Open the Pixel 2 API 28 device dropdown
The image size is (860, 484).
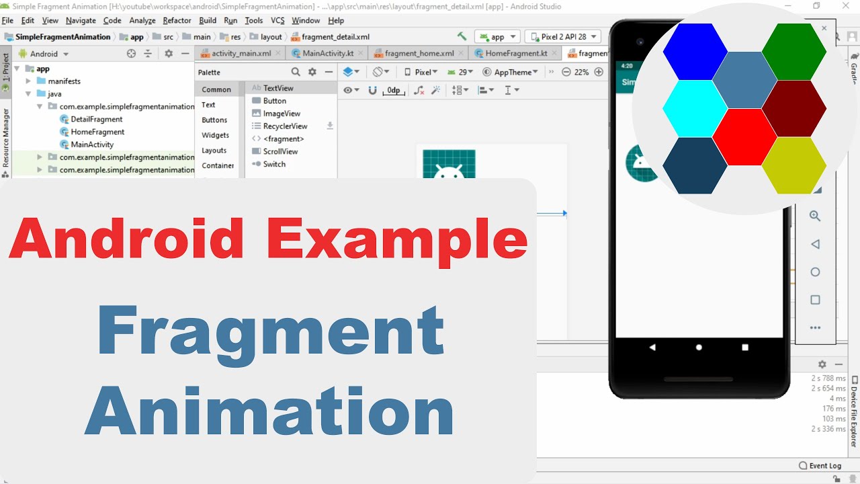(563, 37)
